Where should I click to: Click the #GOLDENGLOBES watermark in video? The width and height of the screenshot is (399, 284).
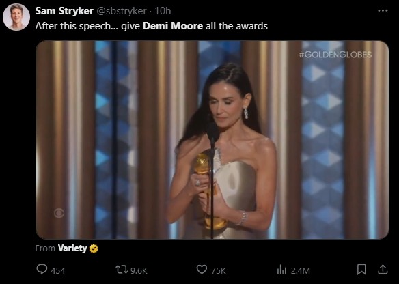point(335,55)
